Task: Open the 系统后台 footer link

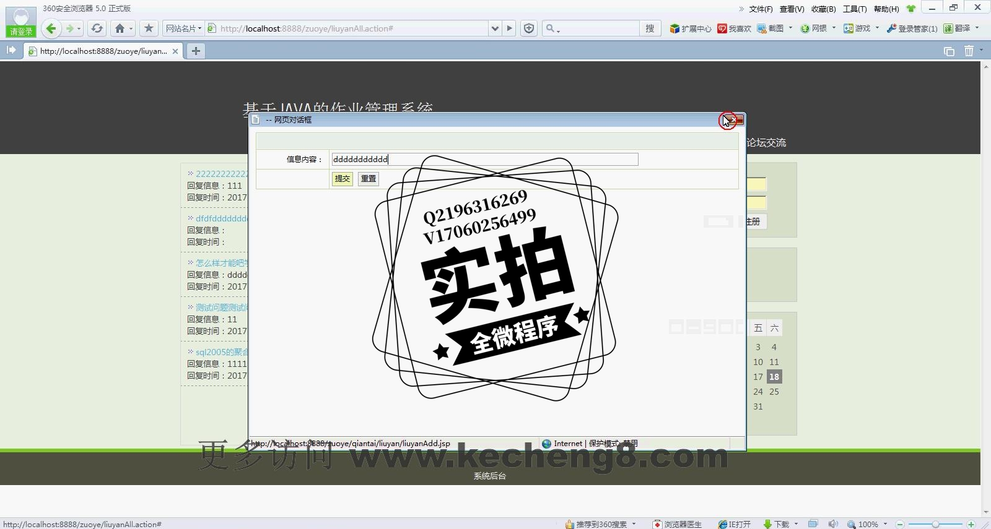Action: click(x=490, y=476)
